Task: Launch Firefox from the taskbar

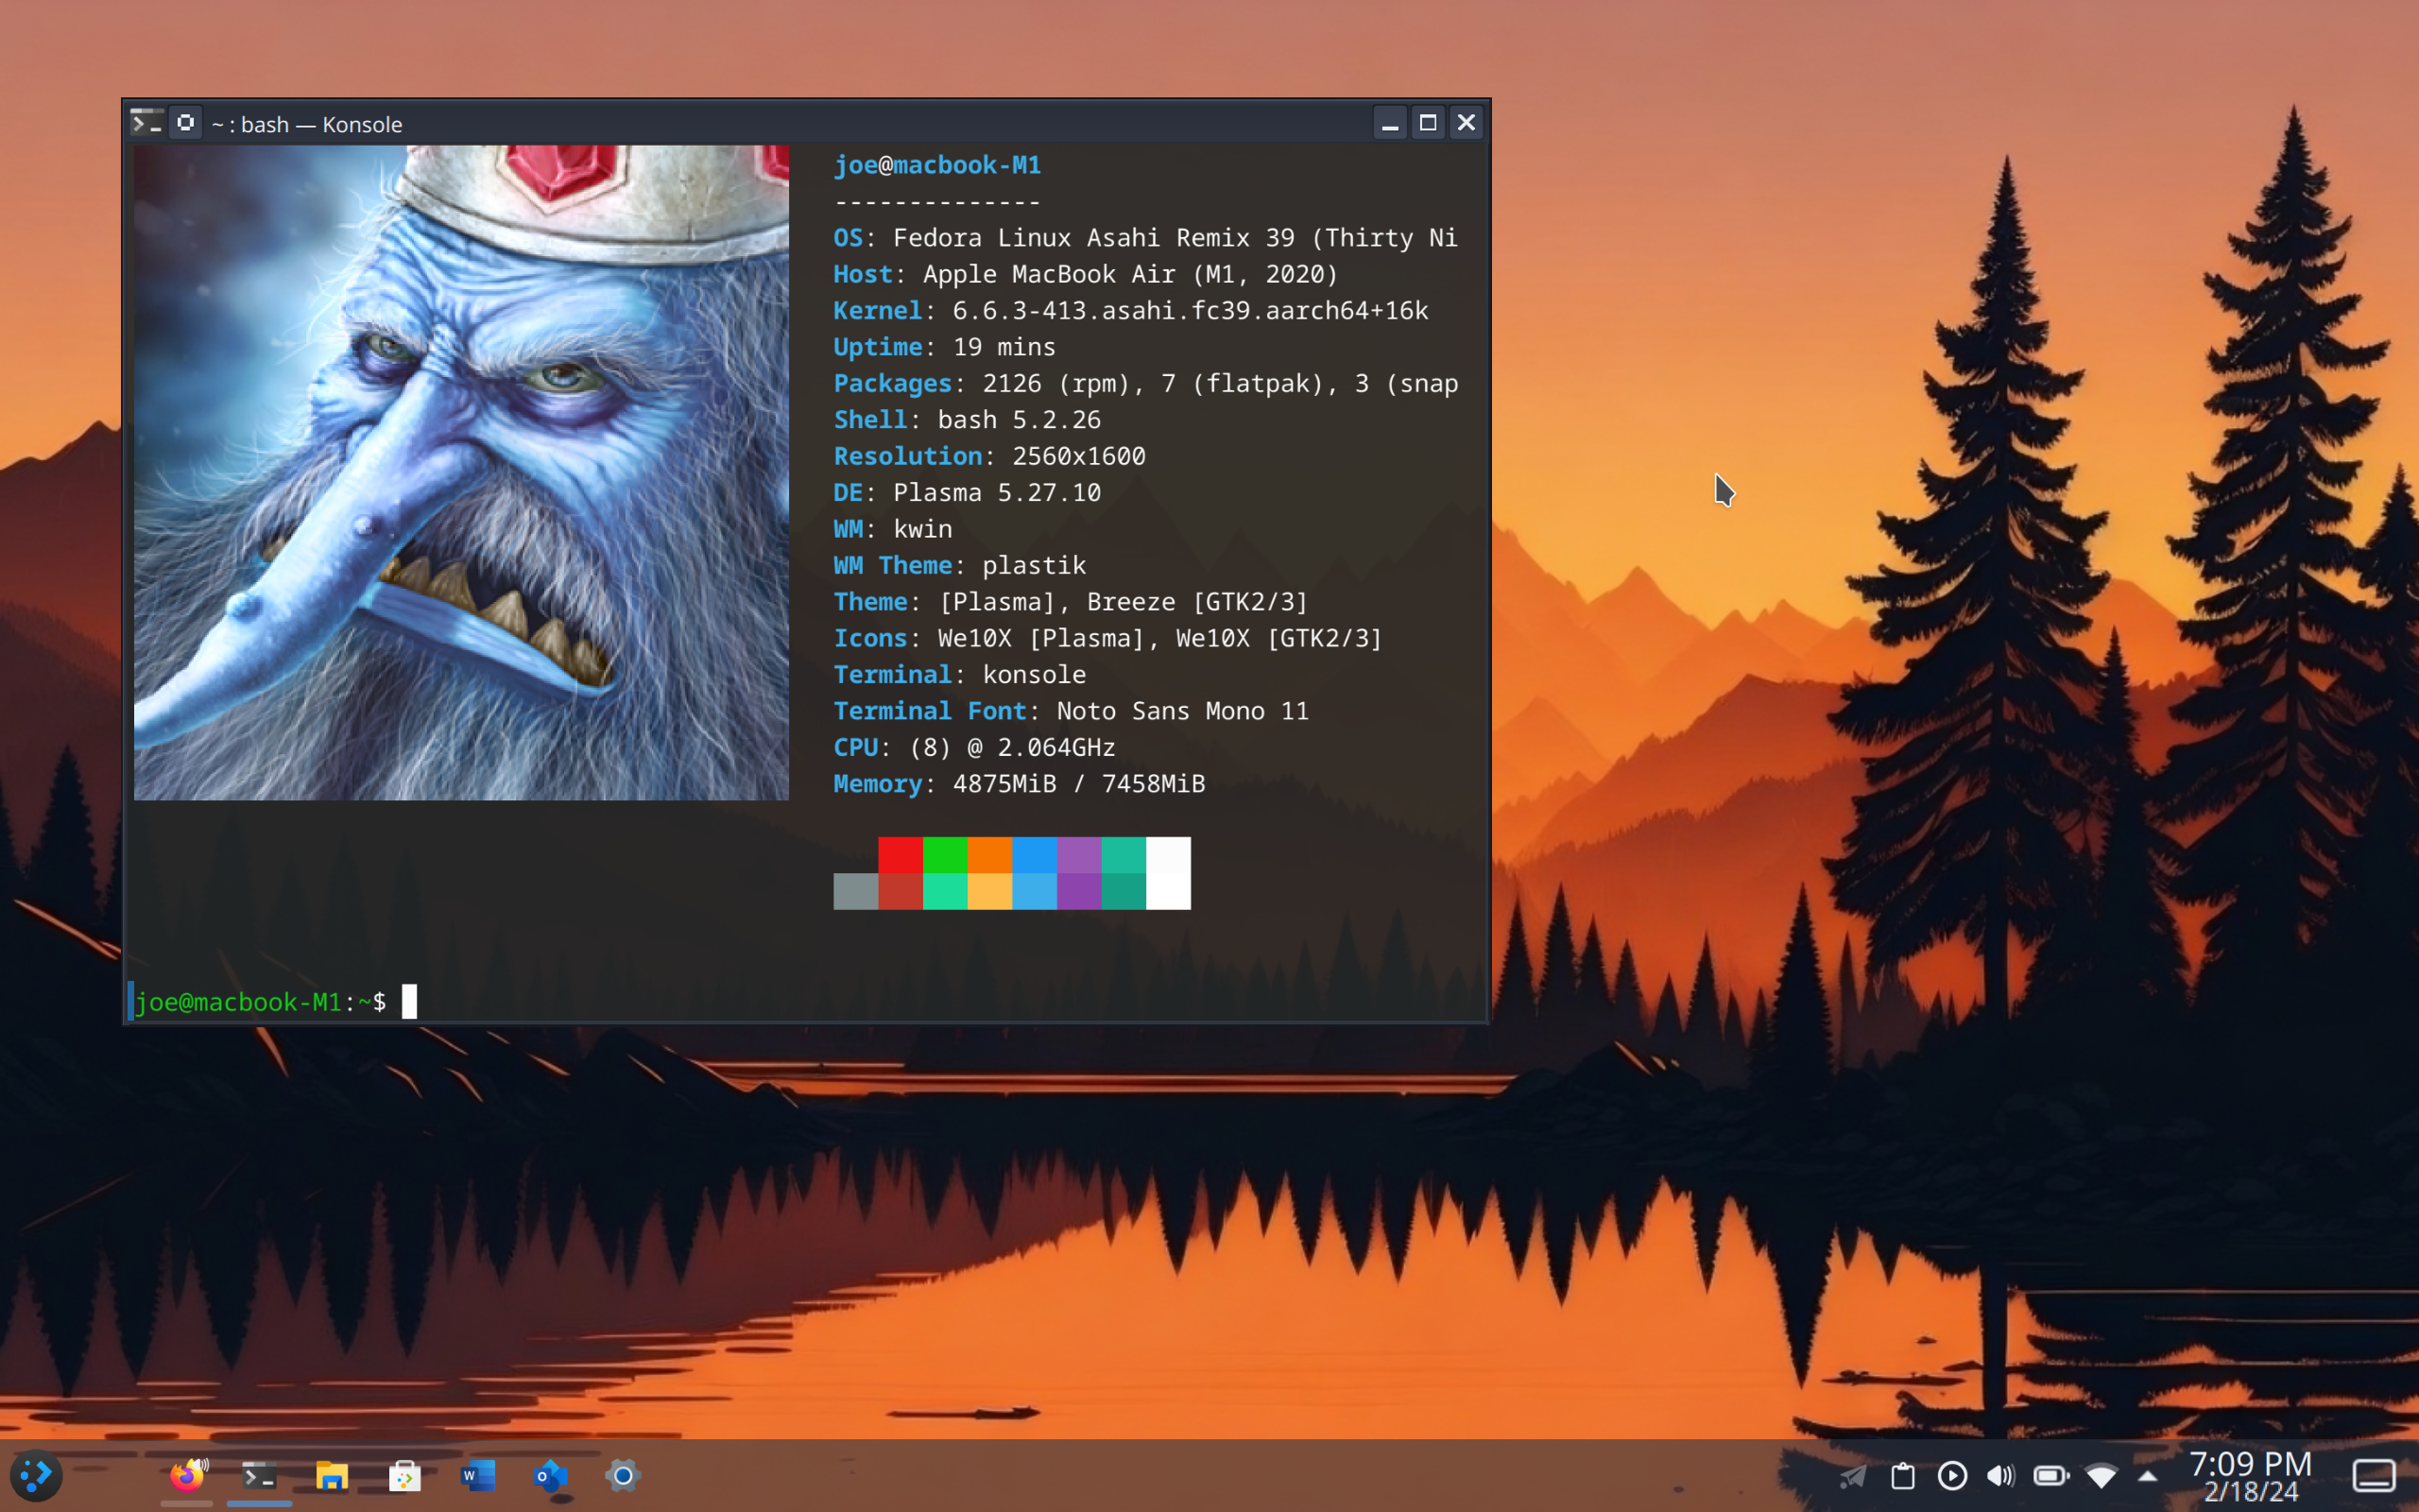Action: [x=187, y=1475]
